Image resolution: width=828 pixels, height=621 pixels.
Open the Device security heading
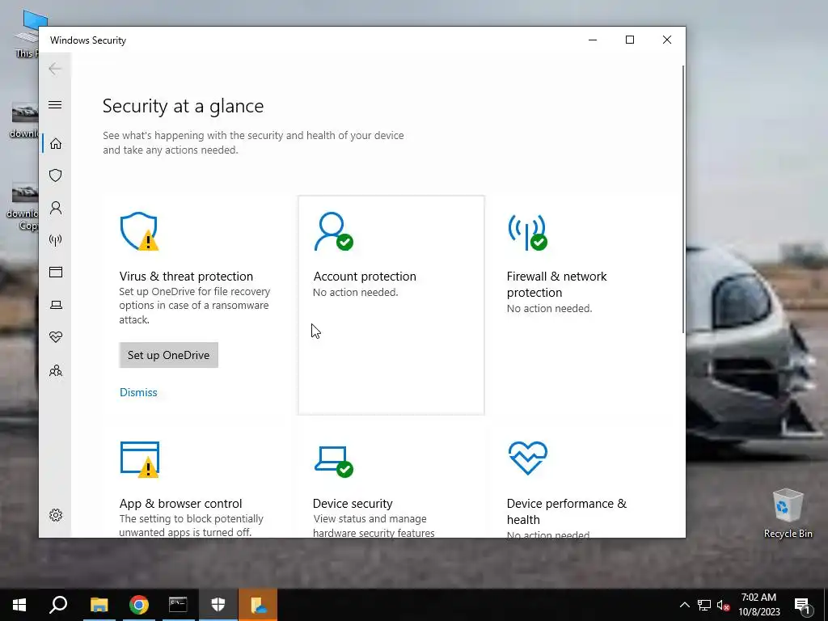[353, 503]
